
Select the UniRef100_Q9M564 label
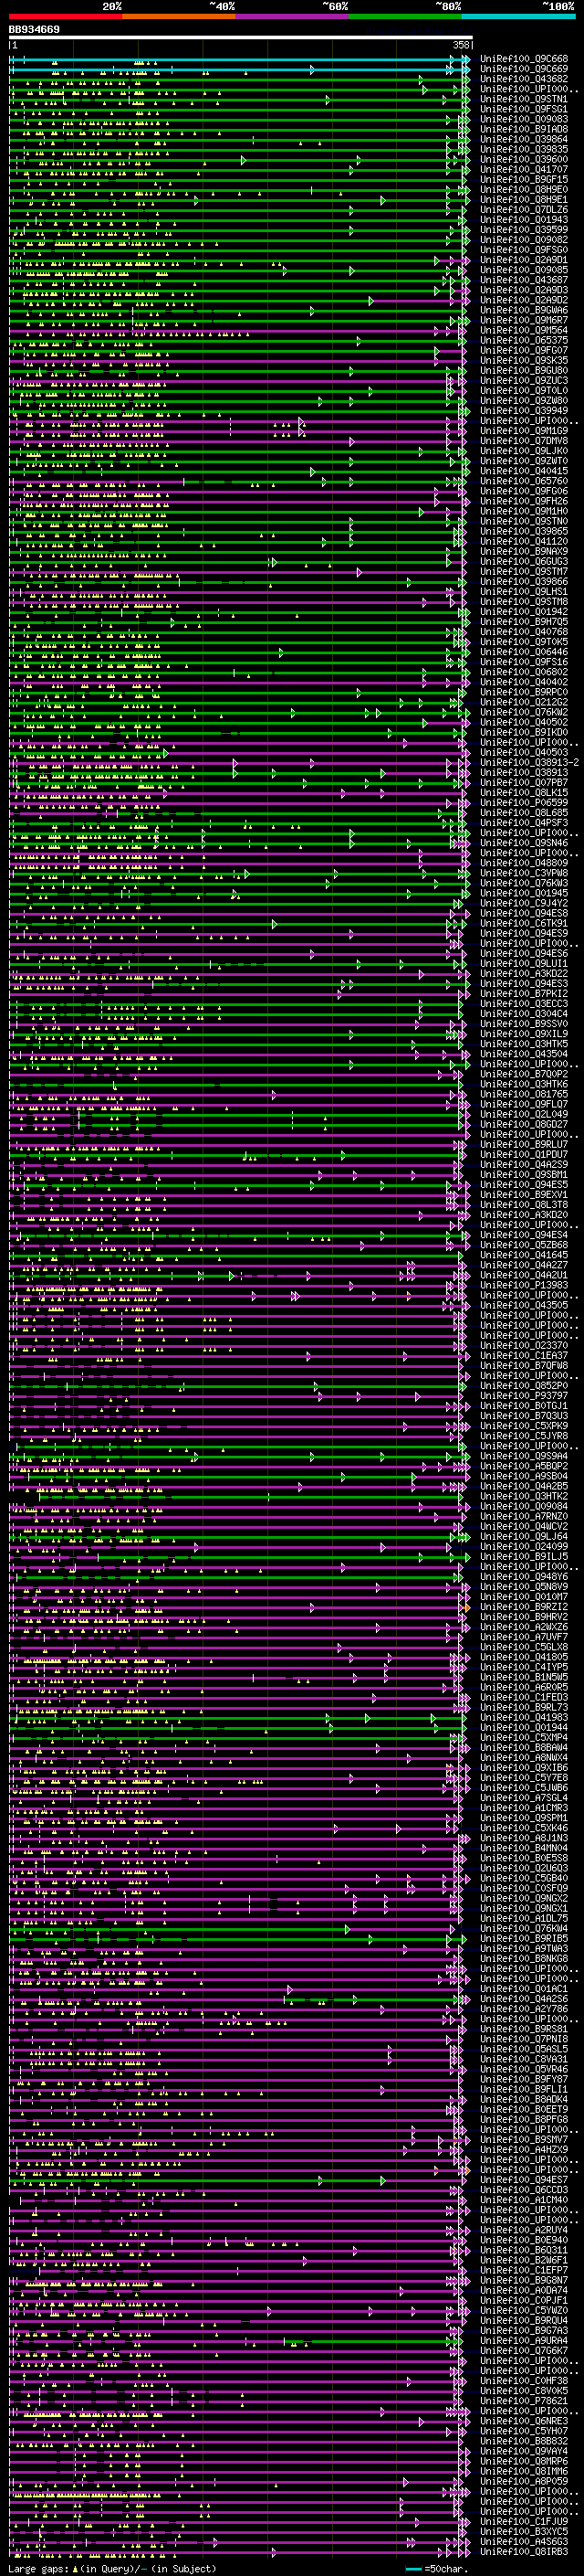[523, 330]
